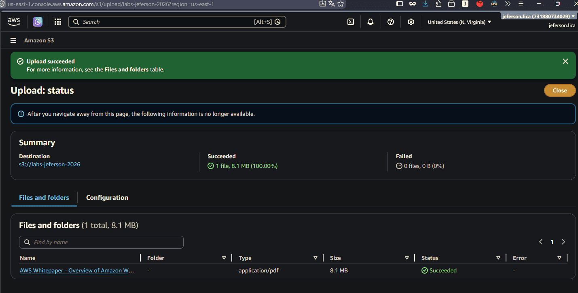Open the Status column filter arrow
The height and width of the screenshot is (293, 578).
click(x=498, y=258)
